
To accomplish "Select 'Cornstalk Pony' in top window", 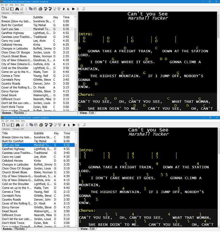I will click(38, 80).
